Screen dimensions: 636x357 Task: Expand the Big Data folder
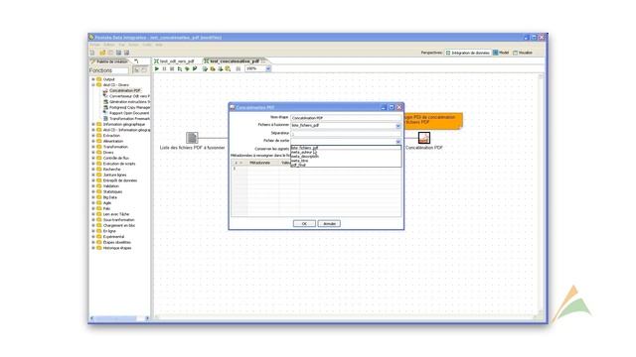click(x=93, y=197)
